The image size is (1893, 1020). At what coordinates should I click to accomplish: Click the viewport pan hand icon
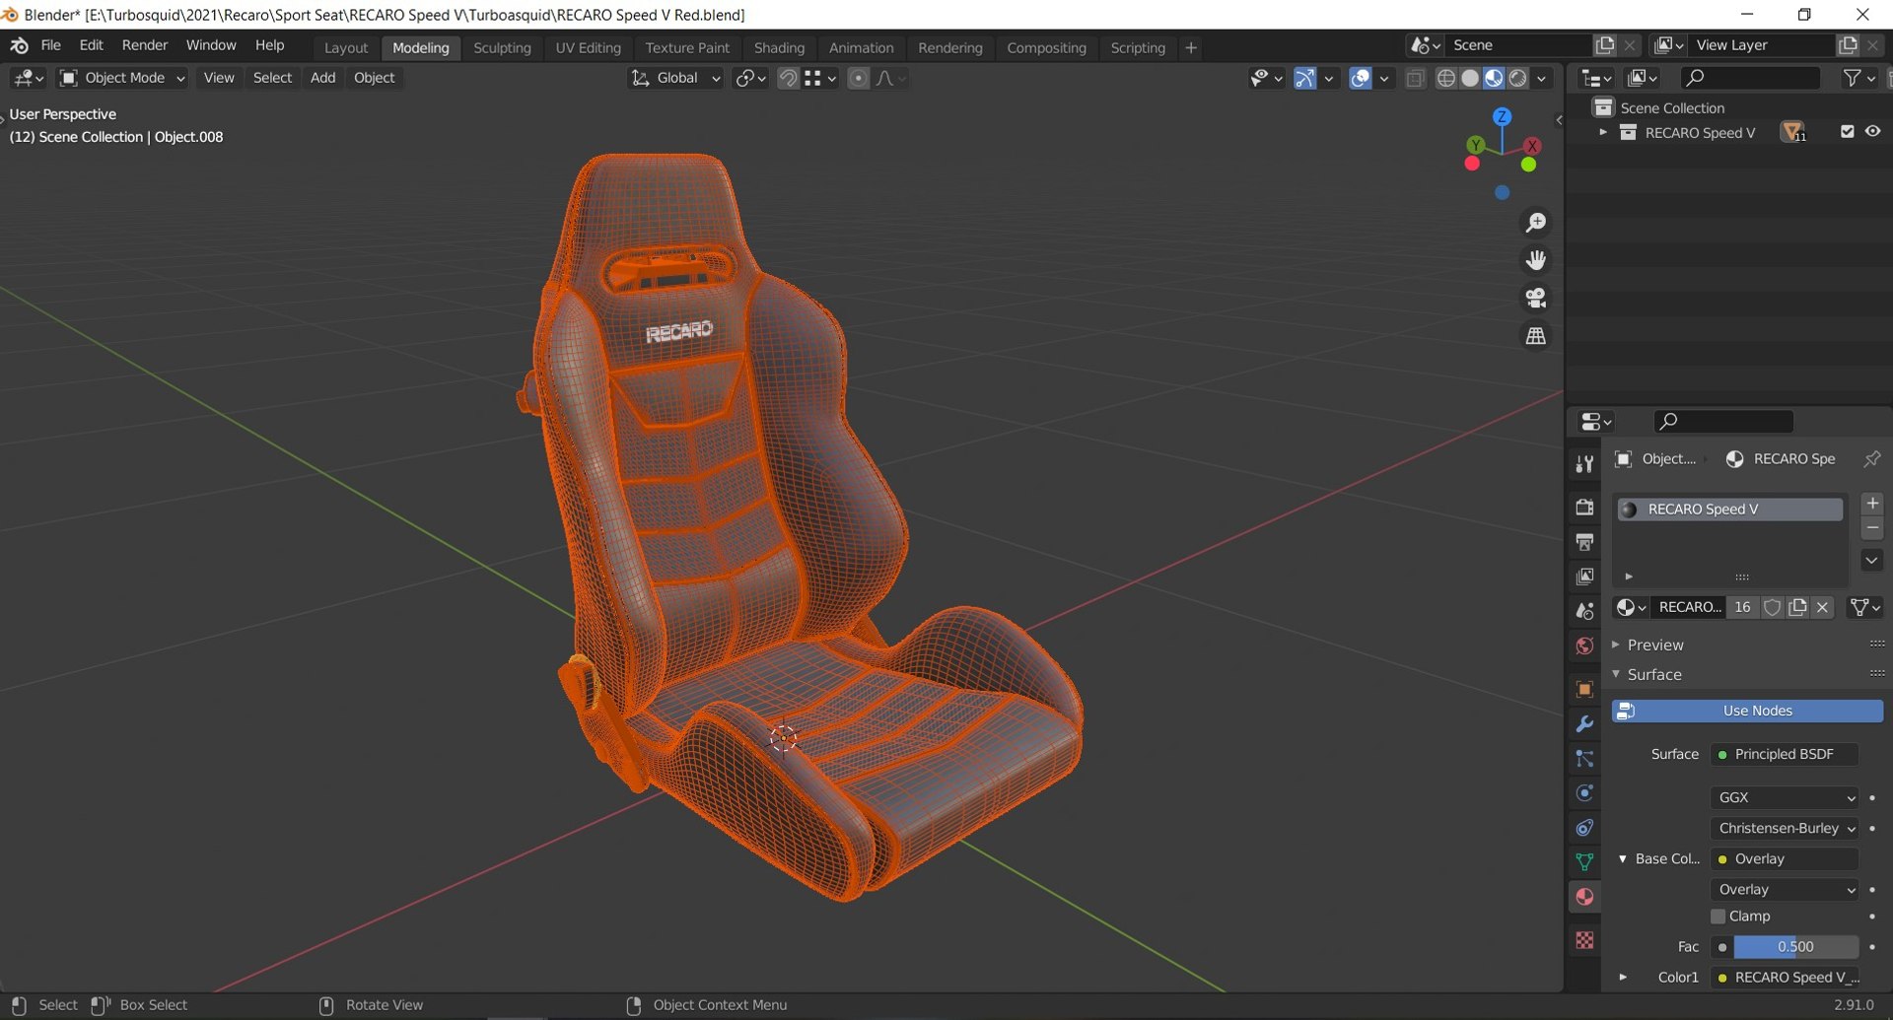pos(1535,260)
